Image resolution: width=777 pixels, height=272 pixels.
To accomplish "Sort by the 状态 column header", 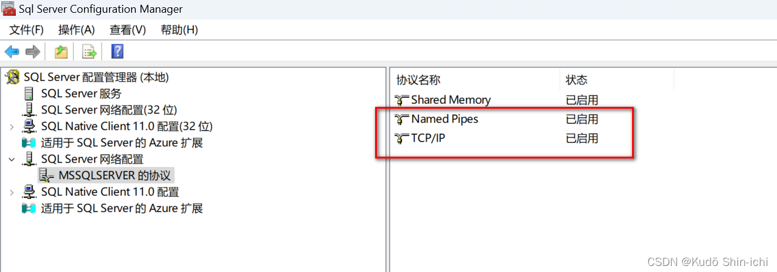I will 617,80.
